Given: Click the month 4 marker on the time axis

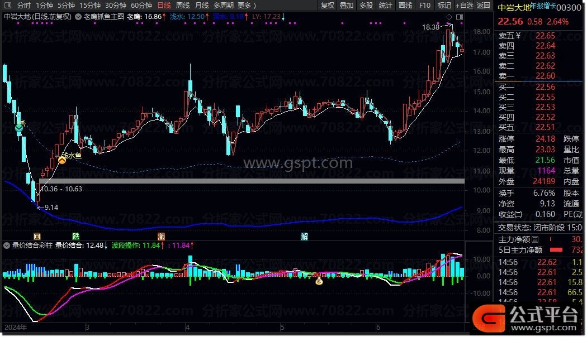Looking at the screenshot, I should (x=187, y=328).
